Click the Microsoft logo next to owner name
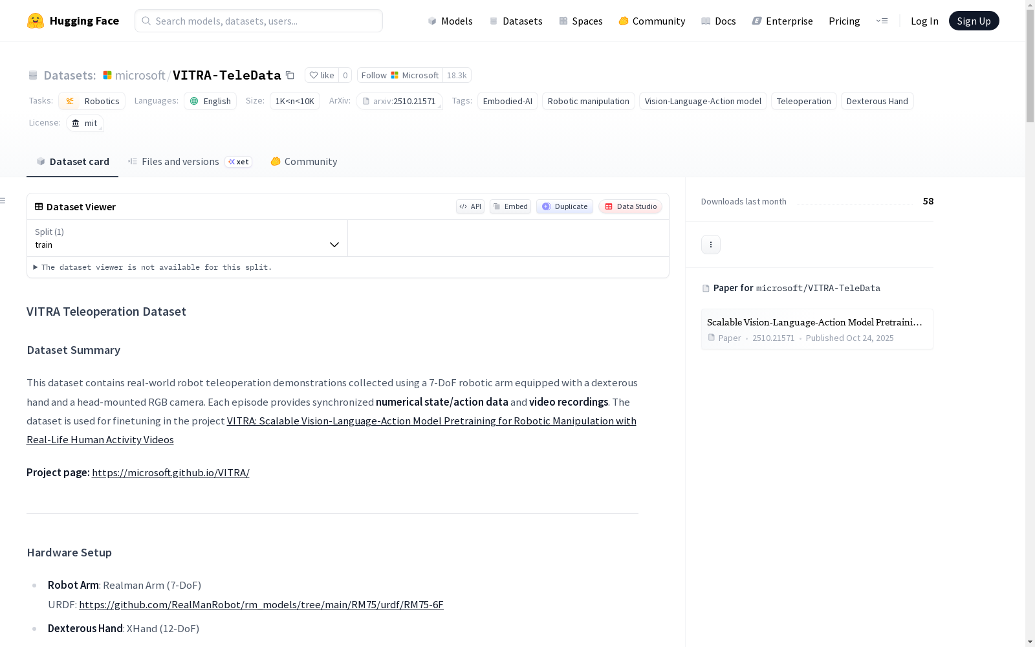The height and width of the screenshot is (647, 1035). pos(107,75)
